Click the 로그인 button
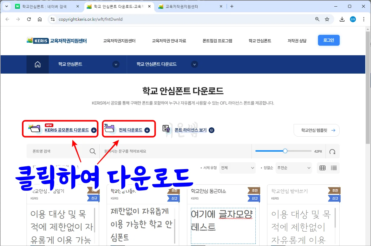This screenshot has width=371, height=246. pyautogui.click(x=329, y=40)
